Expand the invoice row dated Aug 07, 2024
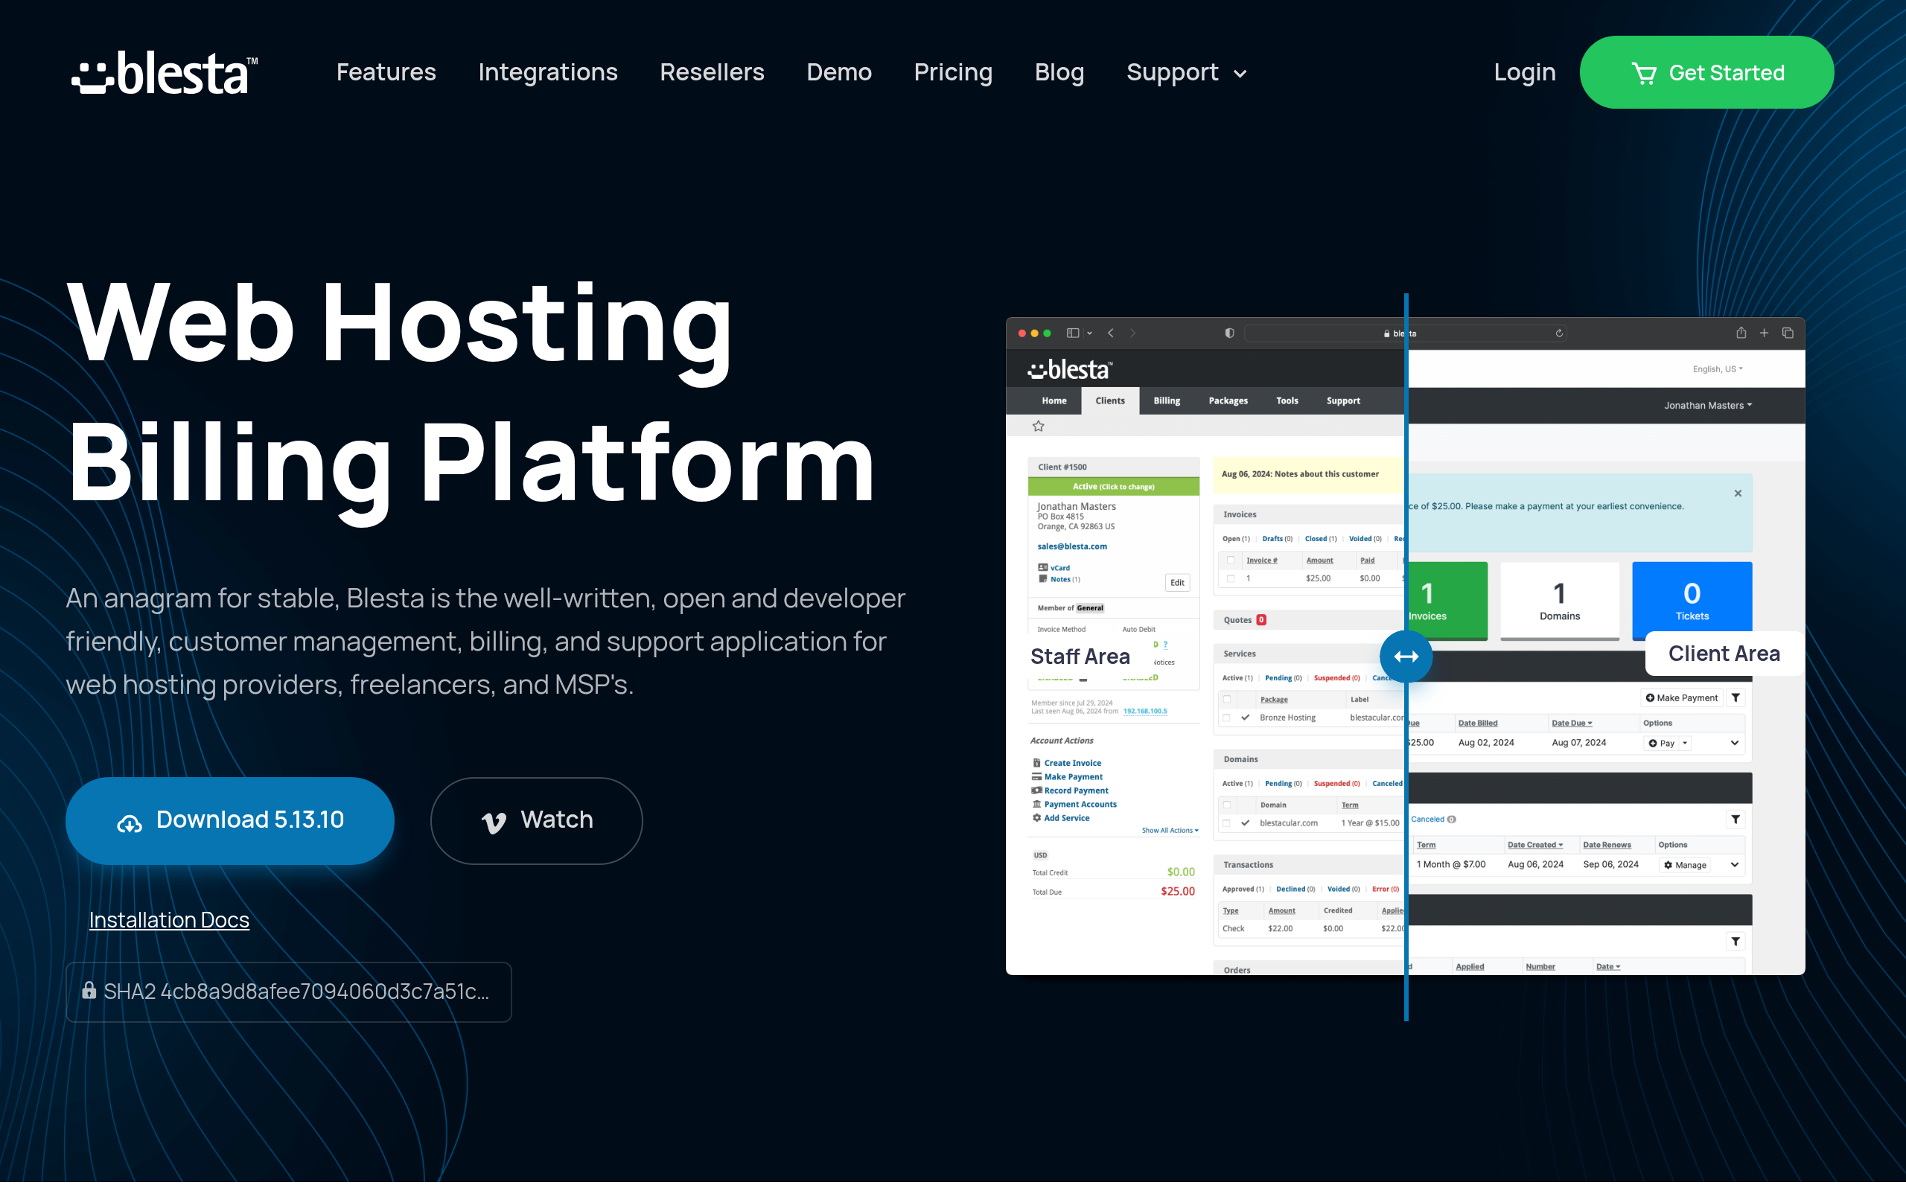Viewport: 1906px width, 1191px height. (x=1734, y=743)
